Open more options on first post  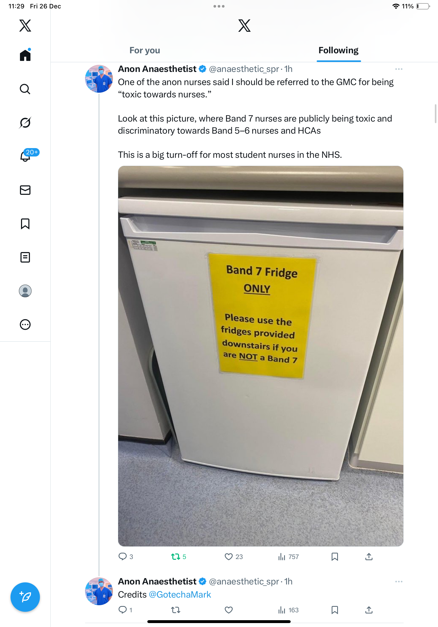(x=399, y=69)
